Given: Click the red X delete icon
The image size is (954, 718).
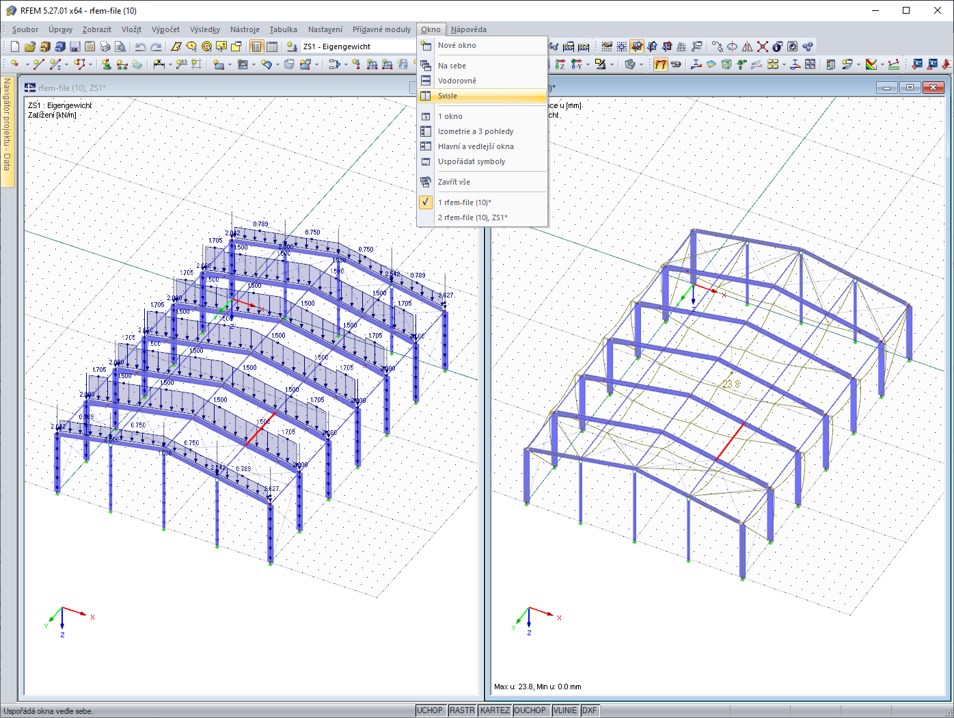Looking at the screenshot, I should (x=763, y=46).
